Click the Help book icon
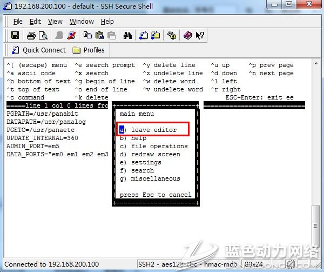Screen dimensions: 324x272 [x=187, y=36]
